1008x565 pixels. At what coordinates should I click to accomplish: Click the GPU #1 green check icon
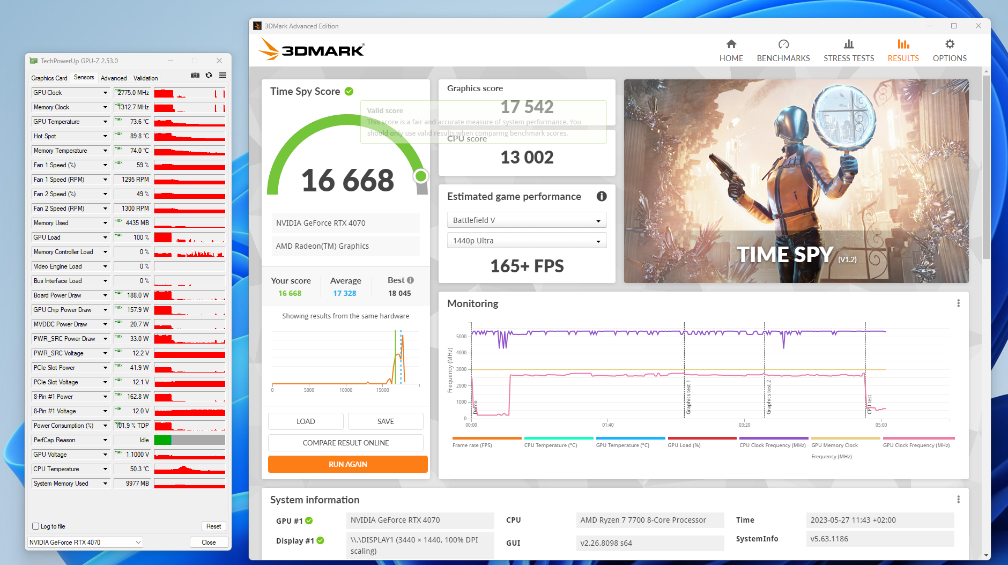click(x=309, y=521)
